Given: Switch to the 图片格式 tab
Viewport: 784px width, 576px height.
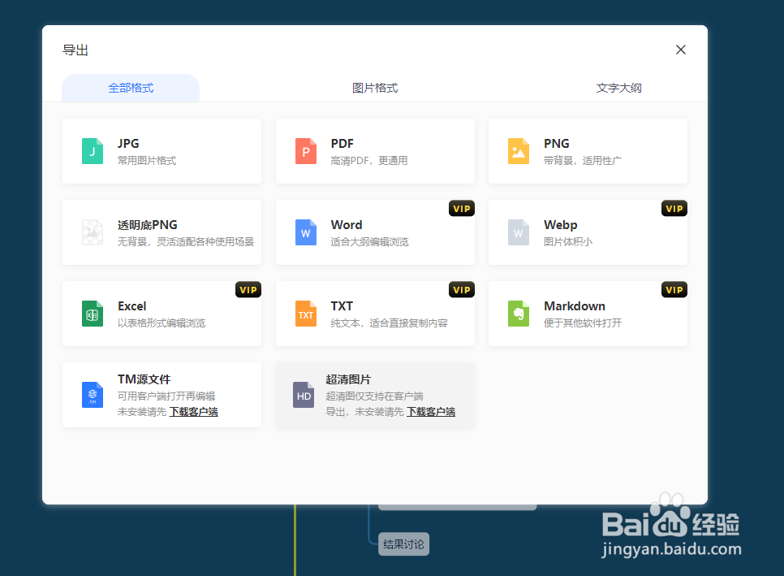Looking at the screenshot, I should [x=375, y=88].
